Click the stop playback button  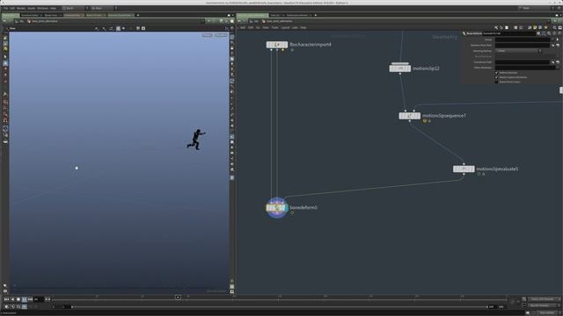pyautogui.click(x=18, y=299)
